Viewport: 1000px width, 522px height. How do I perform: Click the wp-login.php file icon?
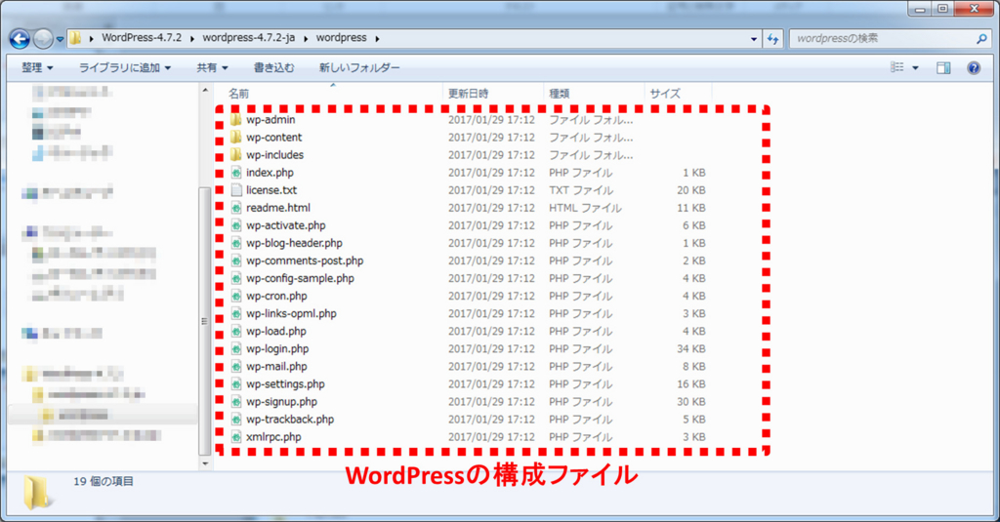[236, 348]
